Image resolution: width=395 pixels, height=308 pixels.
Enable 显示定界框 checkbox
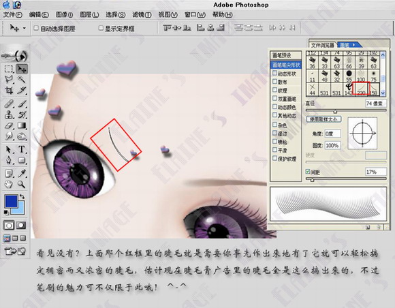coord(101,28)
